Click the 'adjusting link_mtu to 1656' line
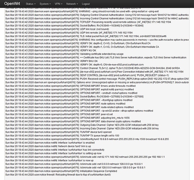 [x=67, y=118]
